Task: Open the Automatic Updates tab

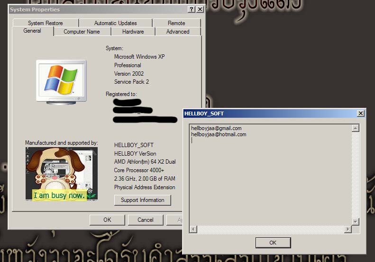Action: tap(116, 23)
